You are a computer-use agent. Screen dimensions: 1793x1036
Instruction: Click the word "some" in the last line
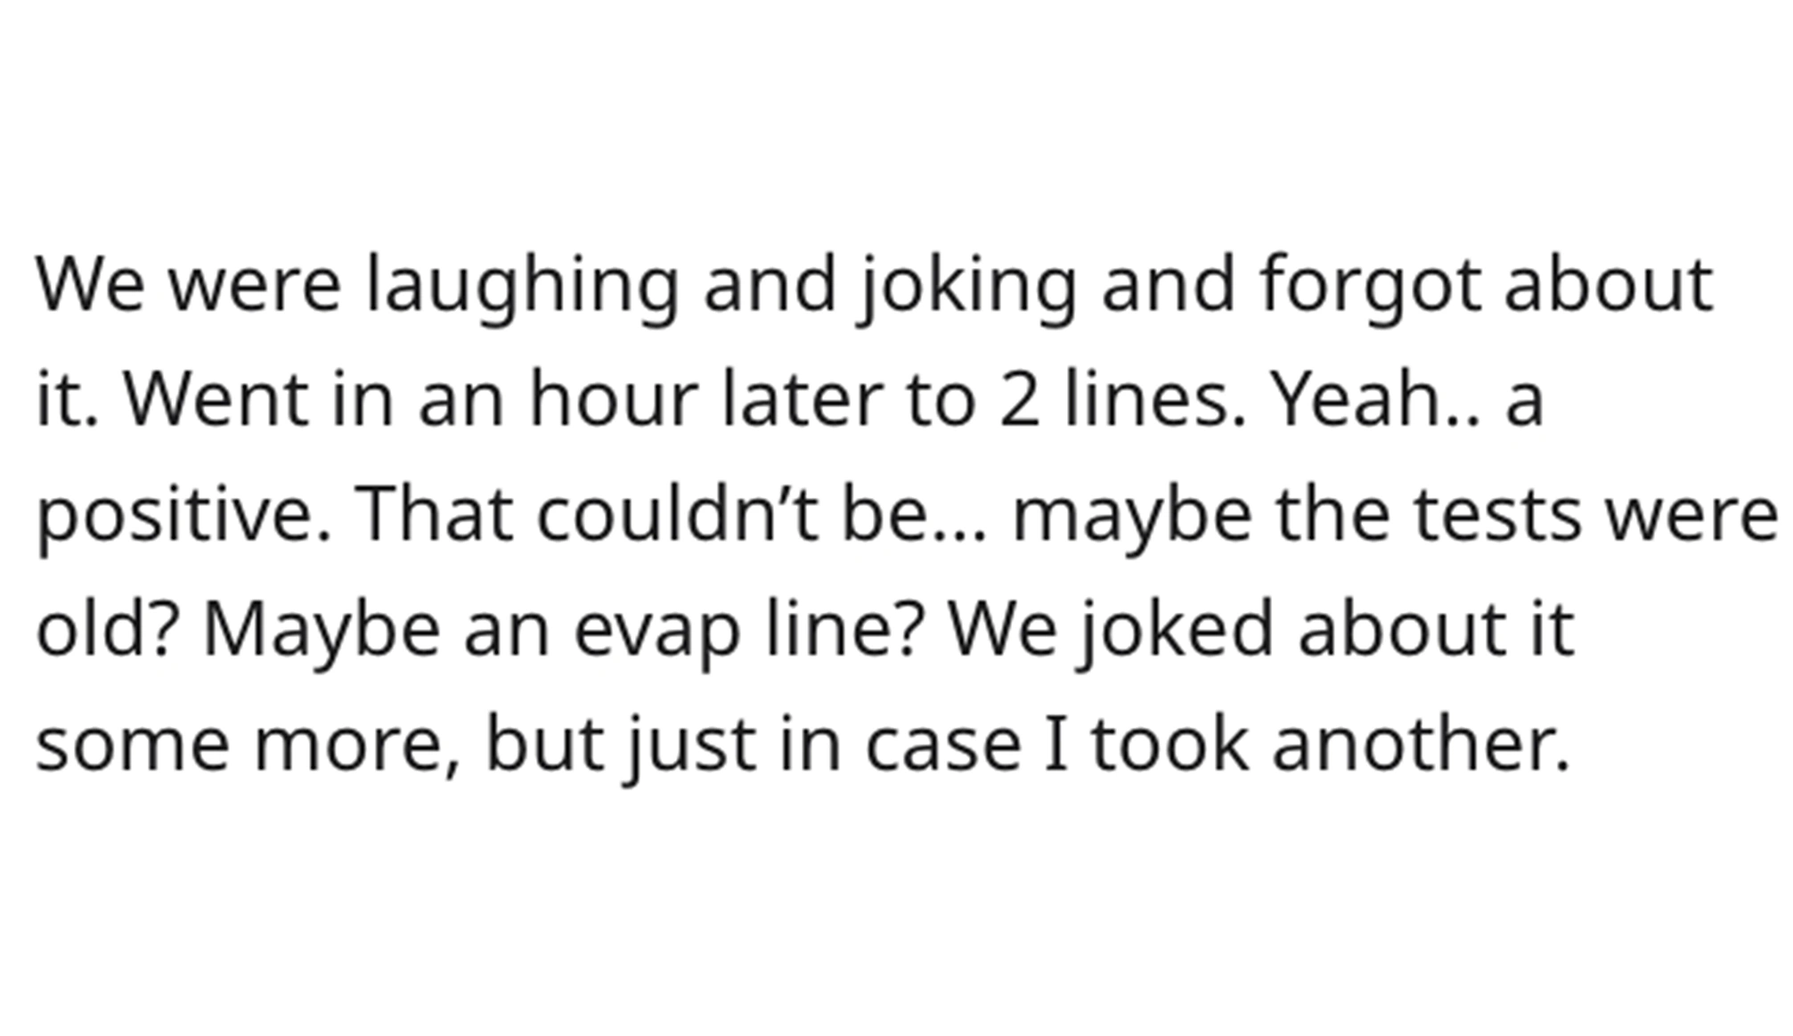[x=133, y=745]
